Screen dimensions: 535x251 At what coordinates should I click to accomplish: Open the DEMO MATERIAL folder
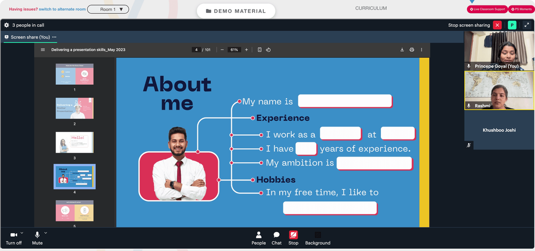coord(236,11)
